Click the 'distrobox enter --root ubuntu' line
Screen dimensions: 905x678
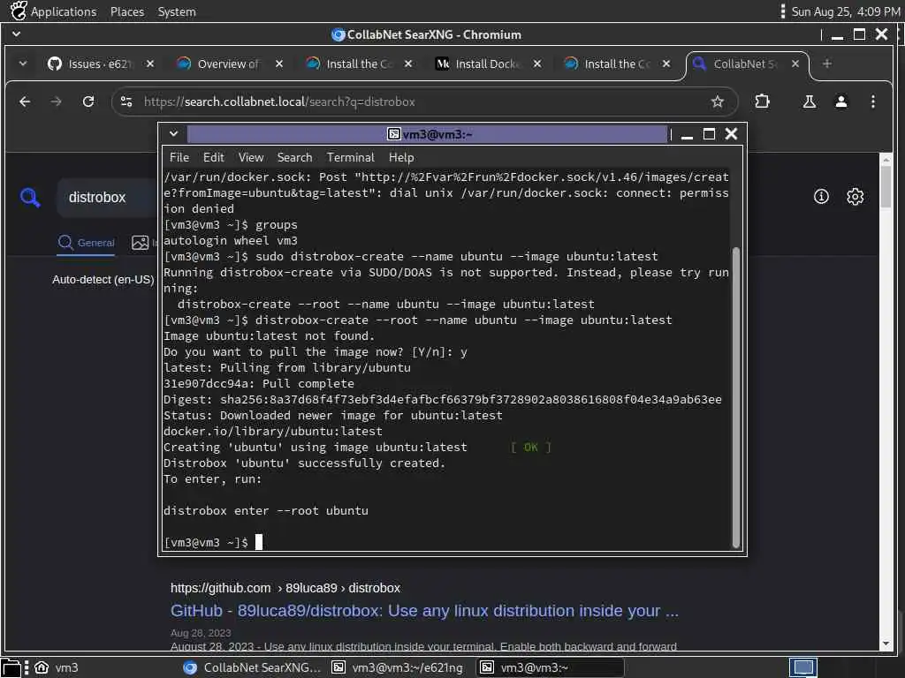pyautogui.click(x=265, y=511)
